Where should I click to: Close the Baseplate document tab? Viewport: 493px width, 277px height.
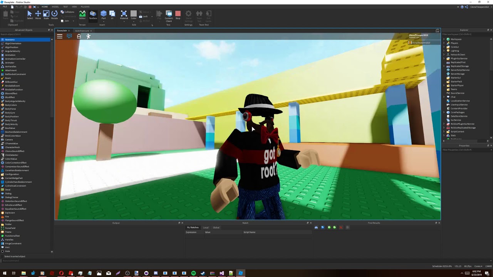tap(69, 31)
